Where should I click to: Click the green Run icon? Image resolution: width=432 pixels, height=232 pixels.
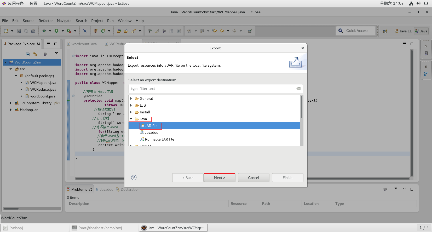point(56,31)
